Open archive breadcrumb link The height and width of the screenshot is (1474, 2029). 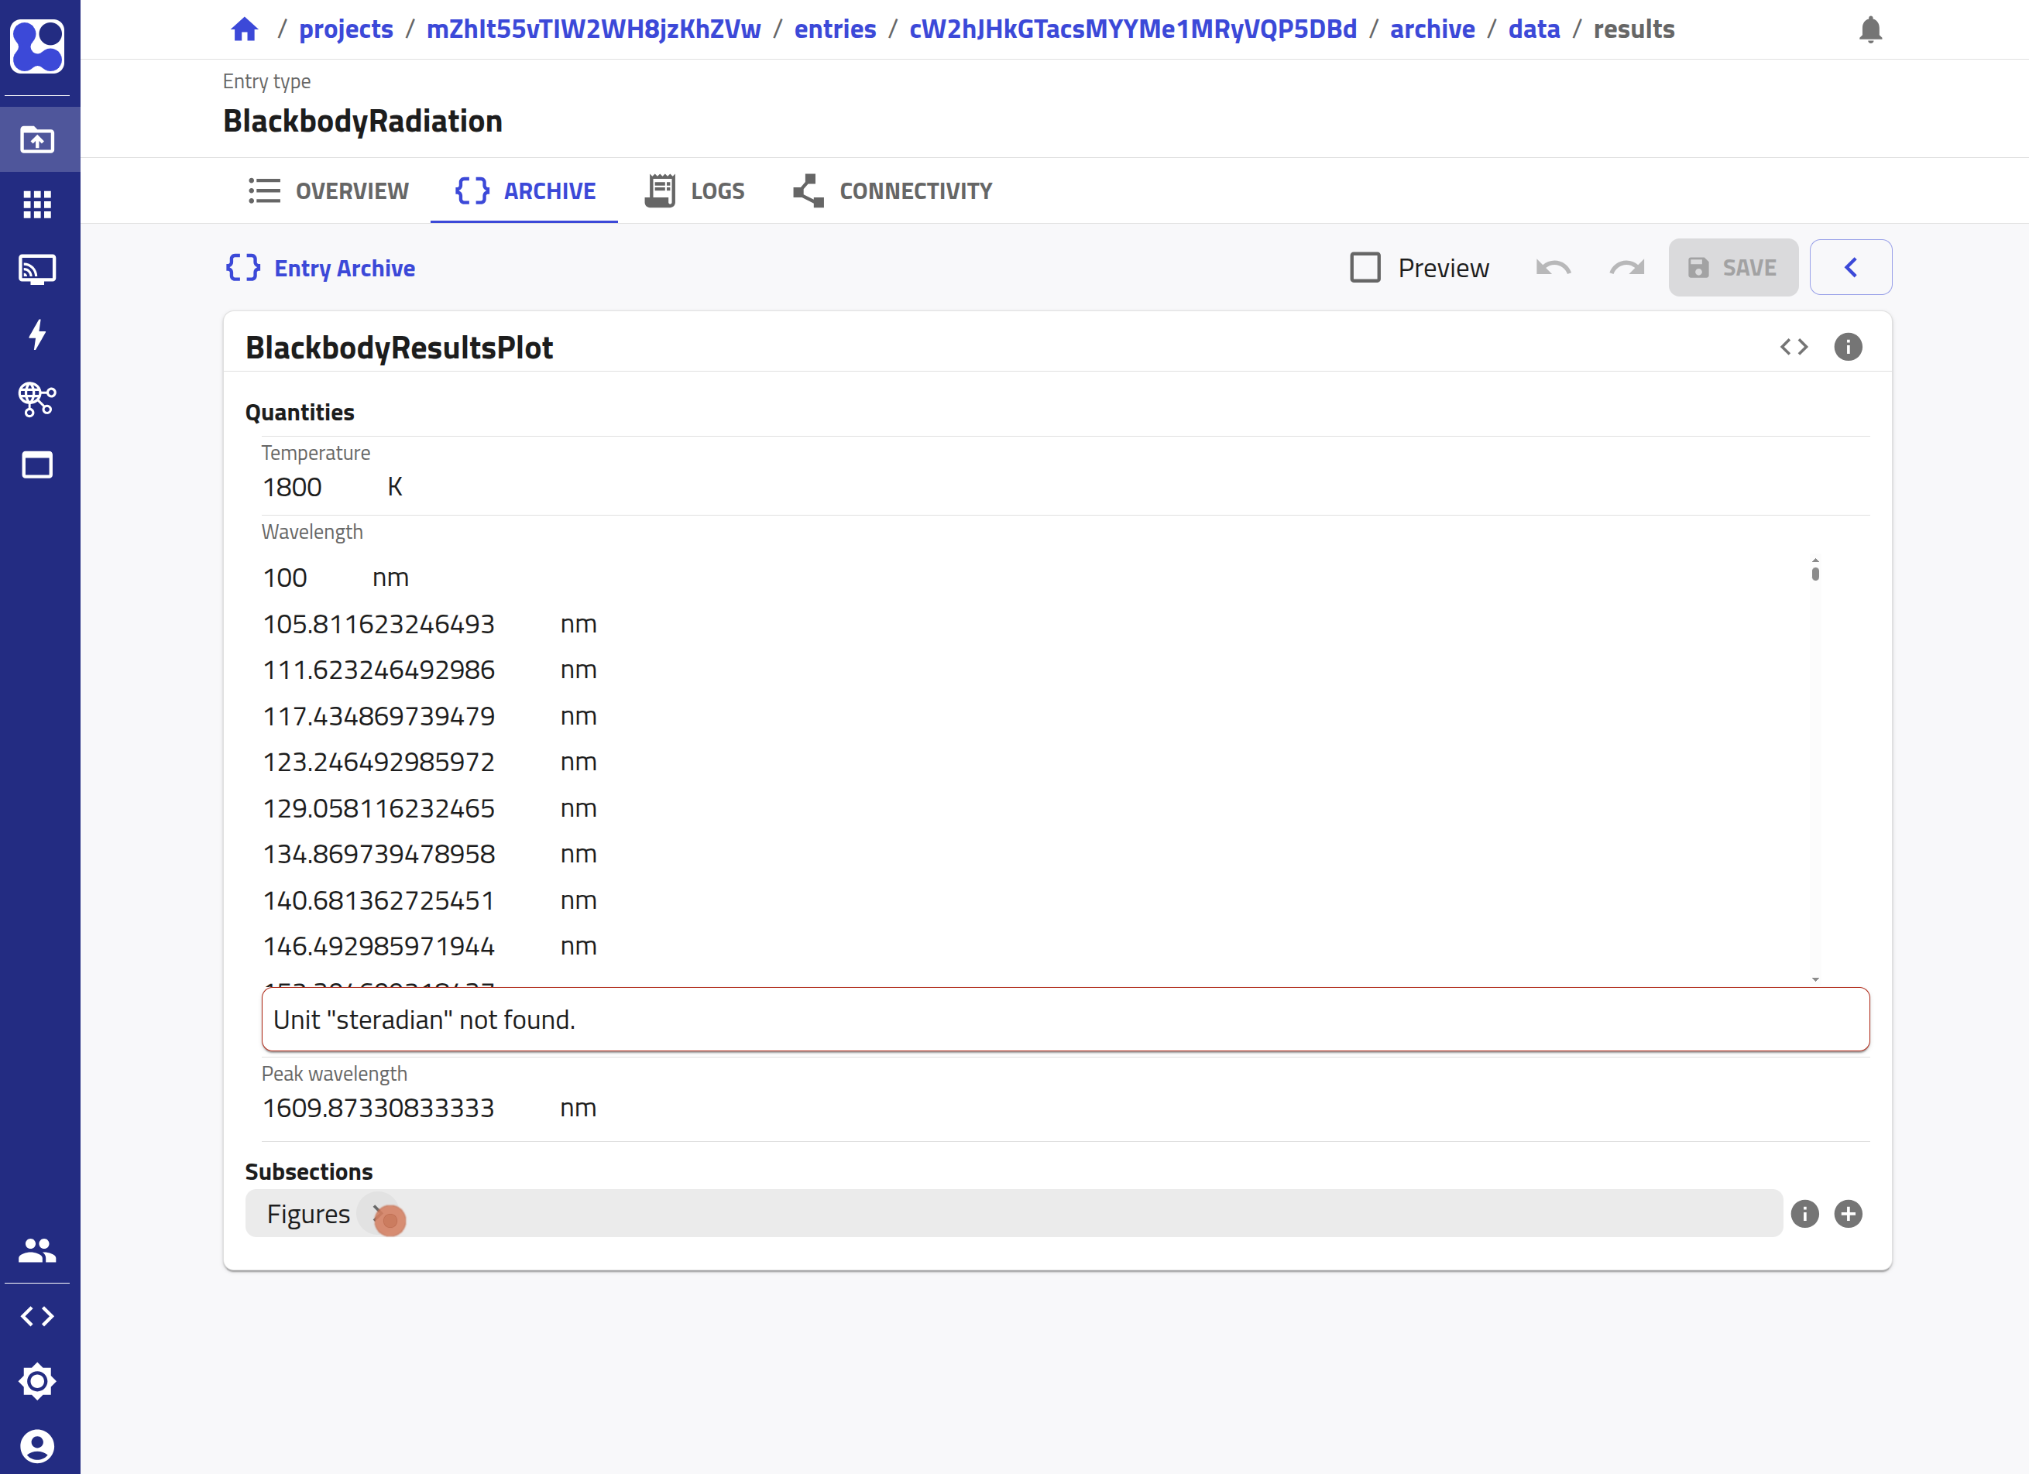click(x=1432, y=29)
